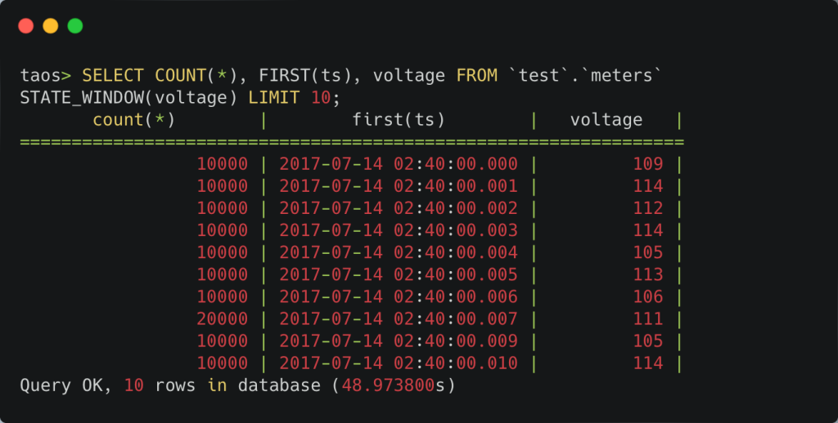Maximize the terminal with the green button
This screenshot has height=423, width=838.
click(75, 26)
